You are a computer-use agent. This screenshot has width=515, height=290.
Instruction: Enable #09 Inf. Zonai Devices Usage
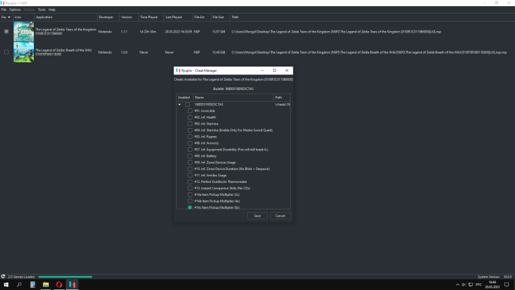190,162
